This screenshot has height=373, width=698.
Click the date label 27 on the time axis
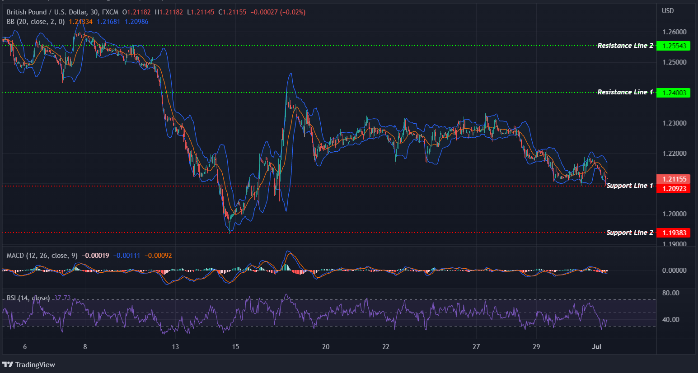coord(476,347)
